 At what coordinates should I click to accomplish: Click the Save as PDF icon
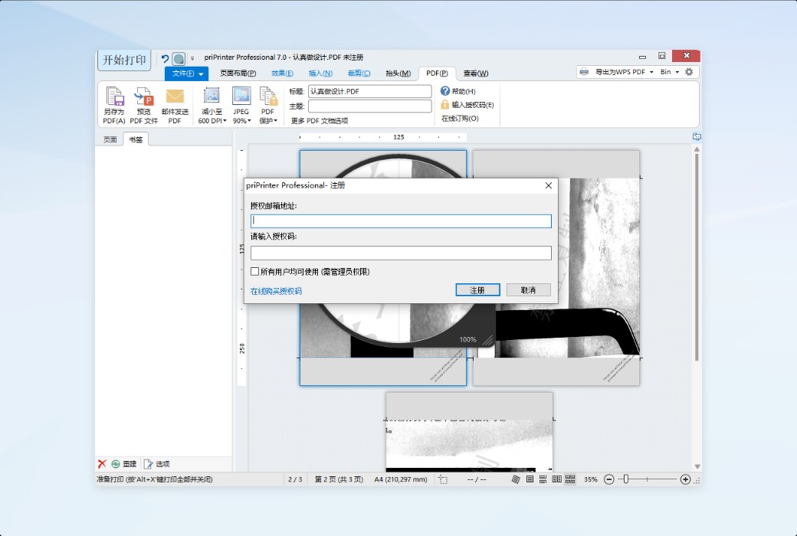point(114,96)
